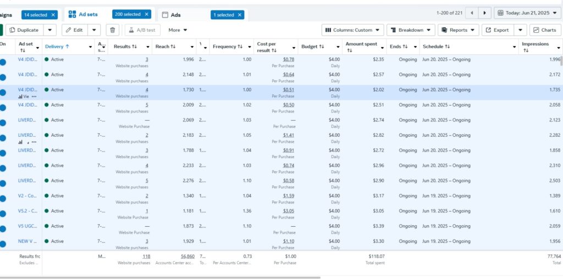563x279 pixels.
Task: Open the Edit dropdown arrow
Action: [94, 30]
